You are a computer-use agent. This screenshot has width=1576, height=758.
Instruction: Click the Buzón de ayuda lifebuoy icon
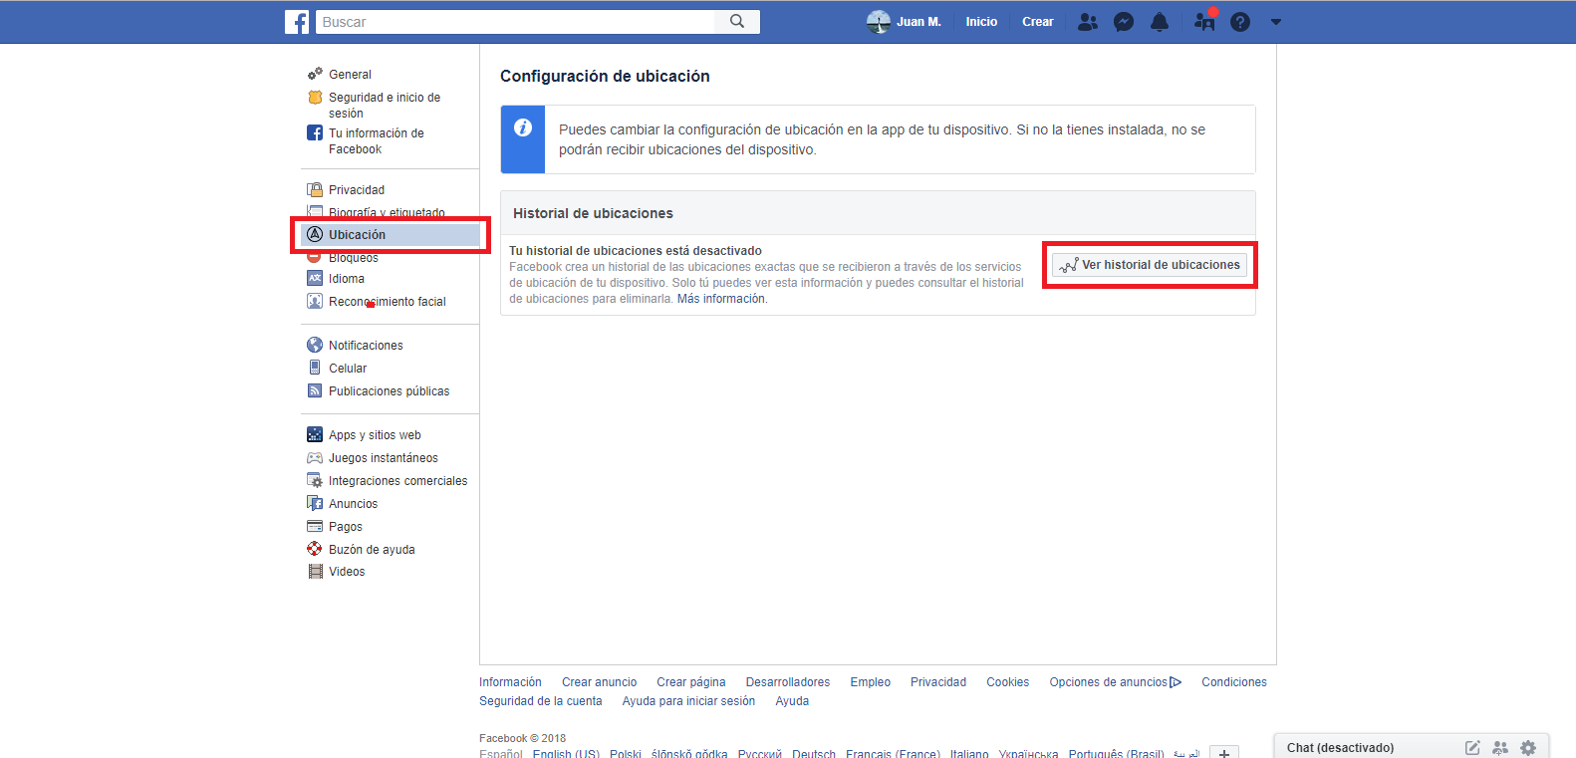(315, 549)
